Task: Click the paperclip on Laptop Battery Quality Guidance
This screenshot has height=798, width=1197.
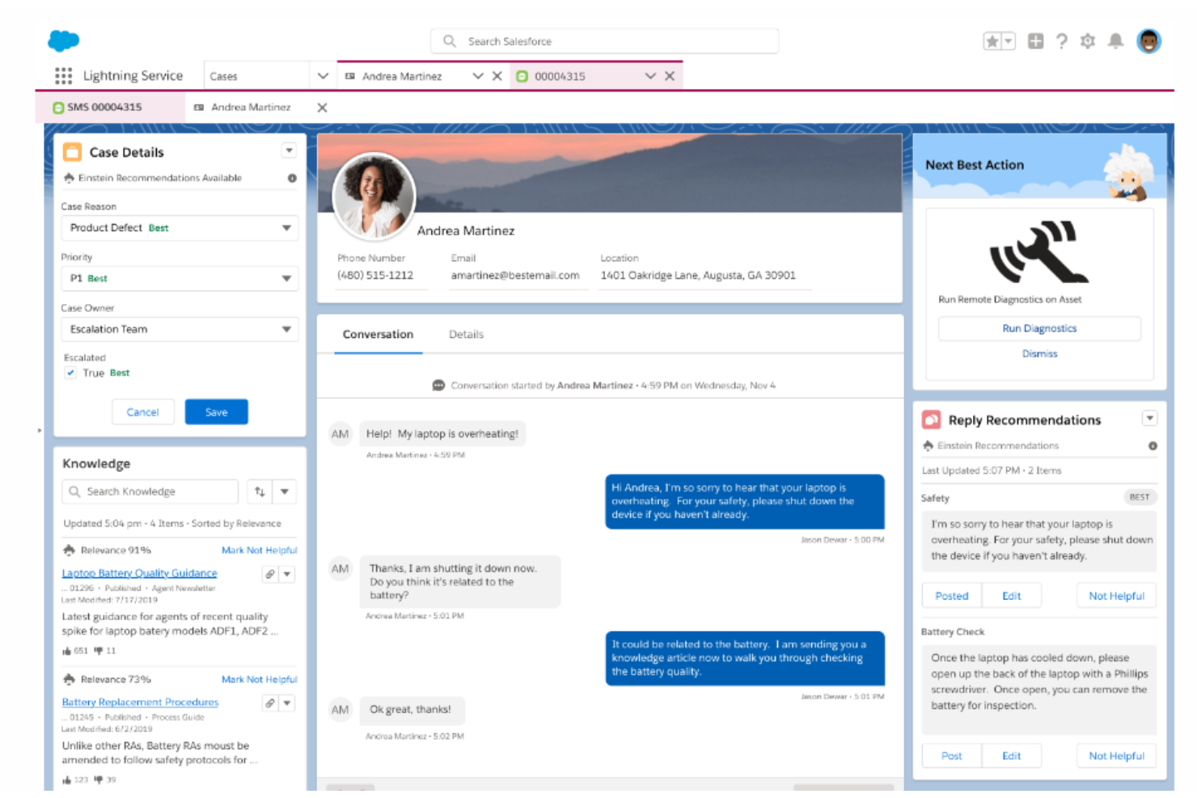Action: (270, 574)
